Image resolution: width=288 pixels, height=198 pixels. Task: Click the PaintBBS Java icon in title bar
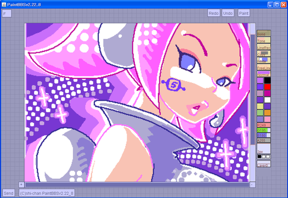(4, 5)
